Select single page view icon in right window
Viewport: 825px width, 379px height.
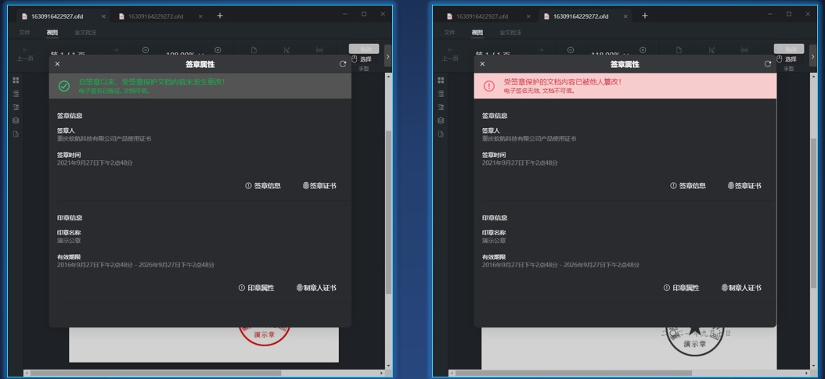tap(679, 50)
